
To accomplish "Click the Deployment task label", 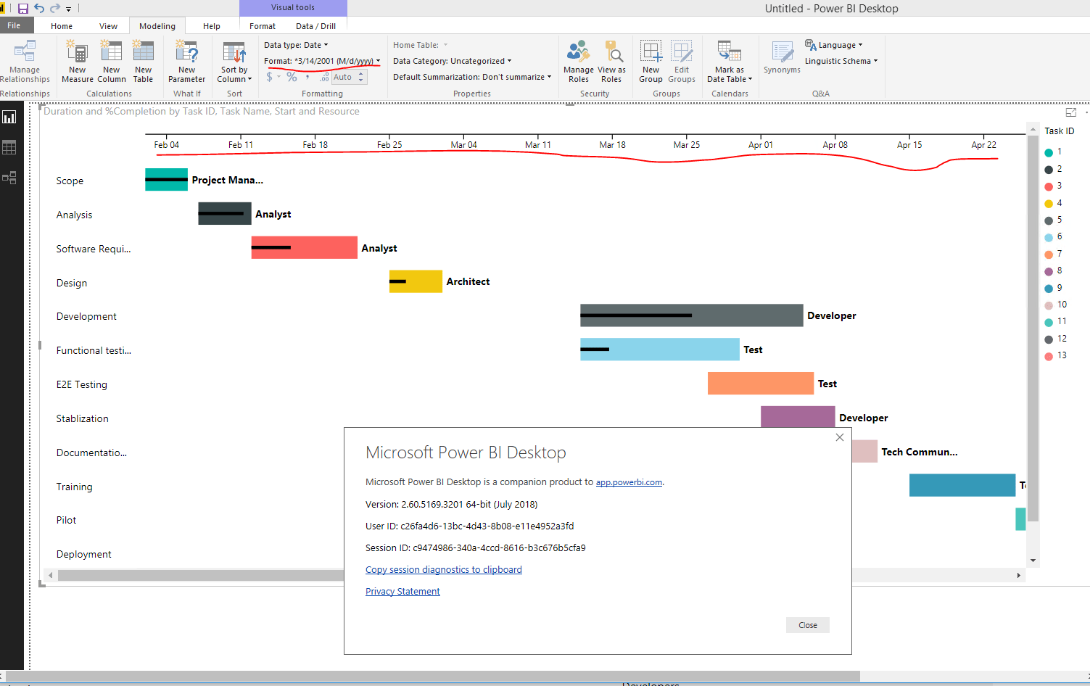I will (x=84, y=554).
